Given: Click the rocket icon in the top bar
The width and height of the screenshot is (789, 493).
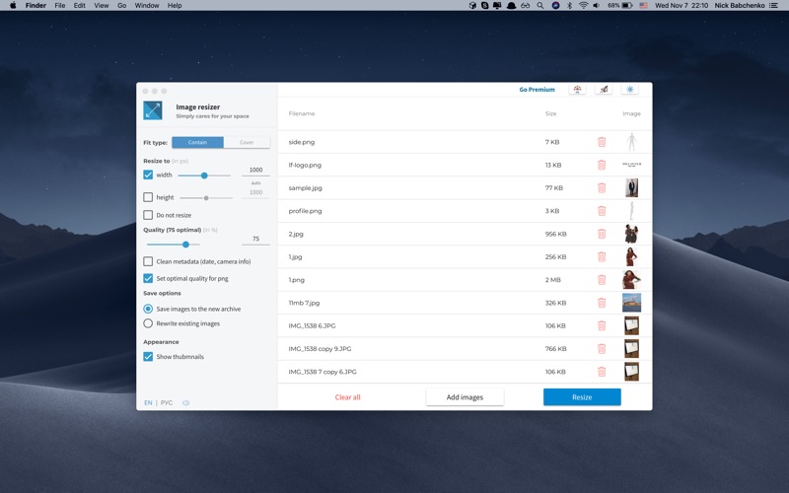Looking at the screenshot, I should point(604,89).
